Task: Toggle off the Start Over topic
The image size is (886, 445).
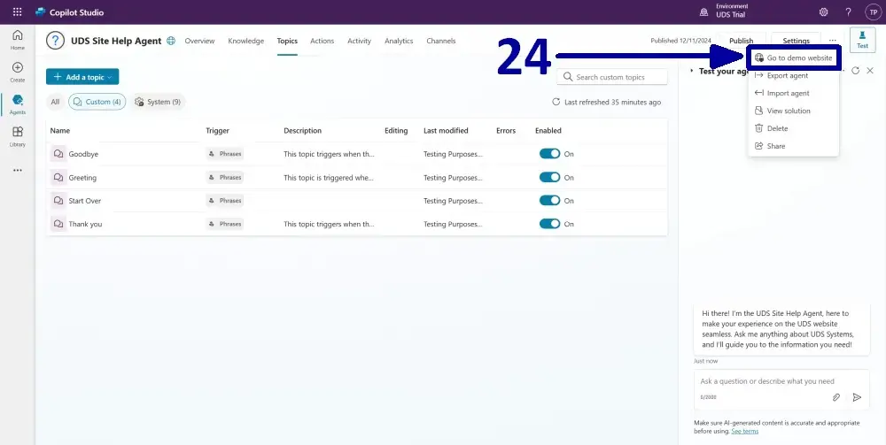Action: point(549,200)
